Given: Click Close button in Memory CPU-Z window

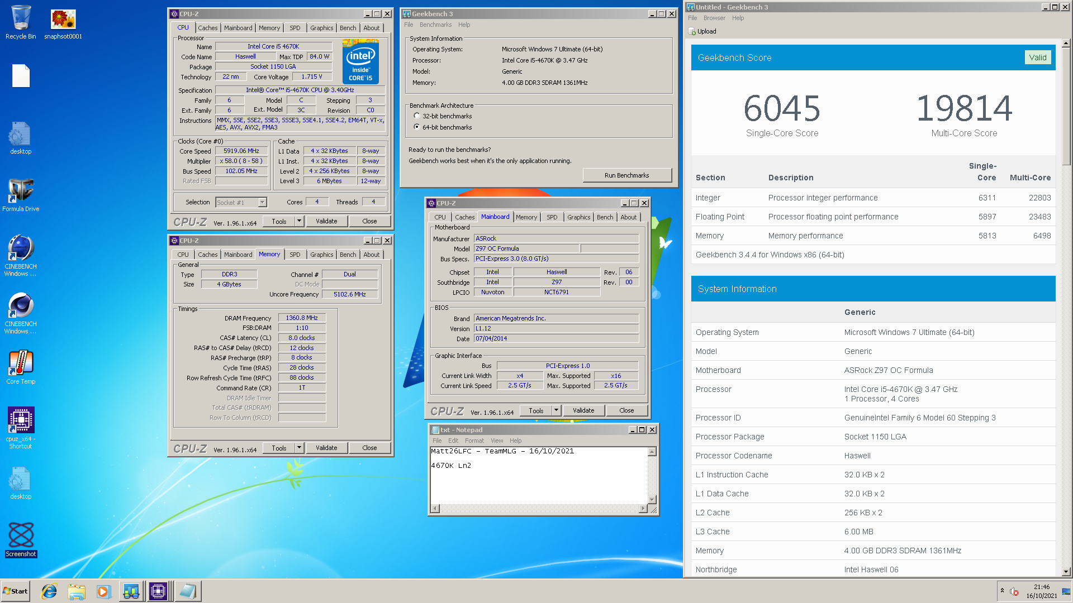Looking at the screenshot, I should click(369, 448).
